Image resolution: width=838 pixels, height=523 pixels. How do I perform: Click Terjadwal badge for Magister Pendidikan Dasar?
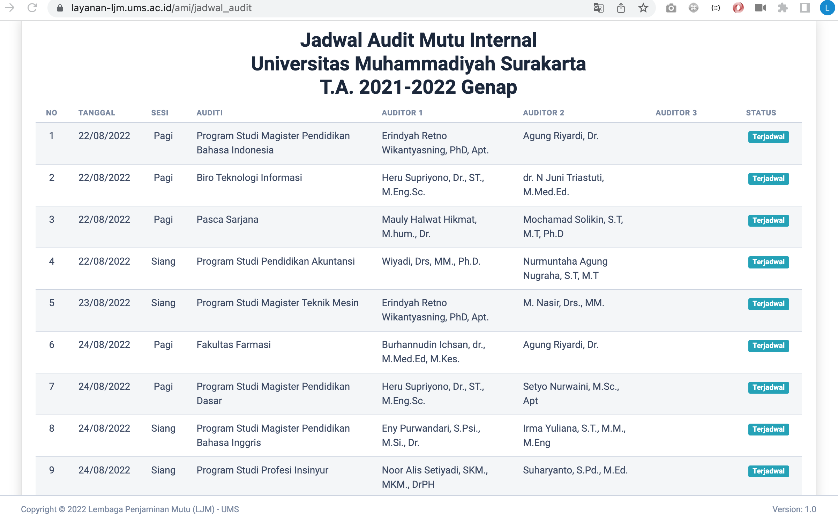point(768,387)
